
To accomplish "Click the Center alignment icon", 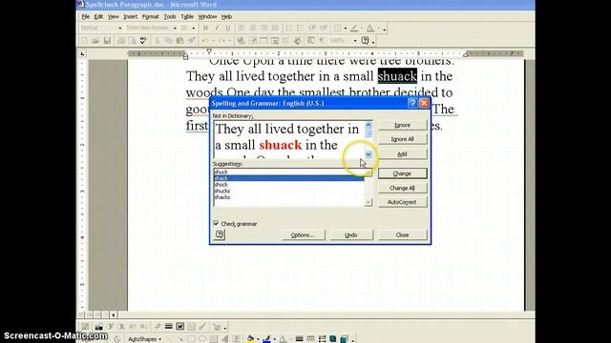I will click(x=253, y=28).
